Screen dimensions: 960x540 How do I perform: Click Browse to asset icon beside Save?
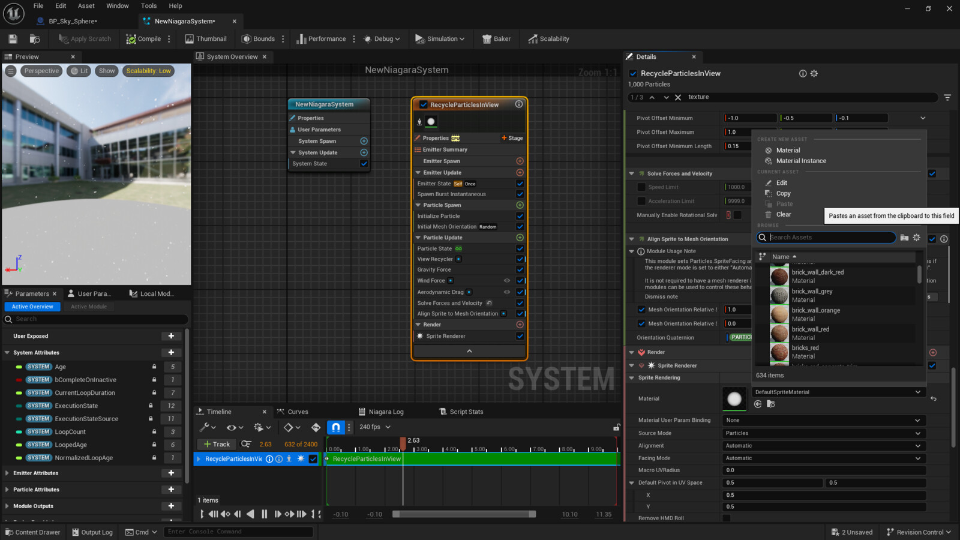click(35, 39)
